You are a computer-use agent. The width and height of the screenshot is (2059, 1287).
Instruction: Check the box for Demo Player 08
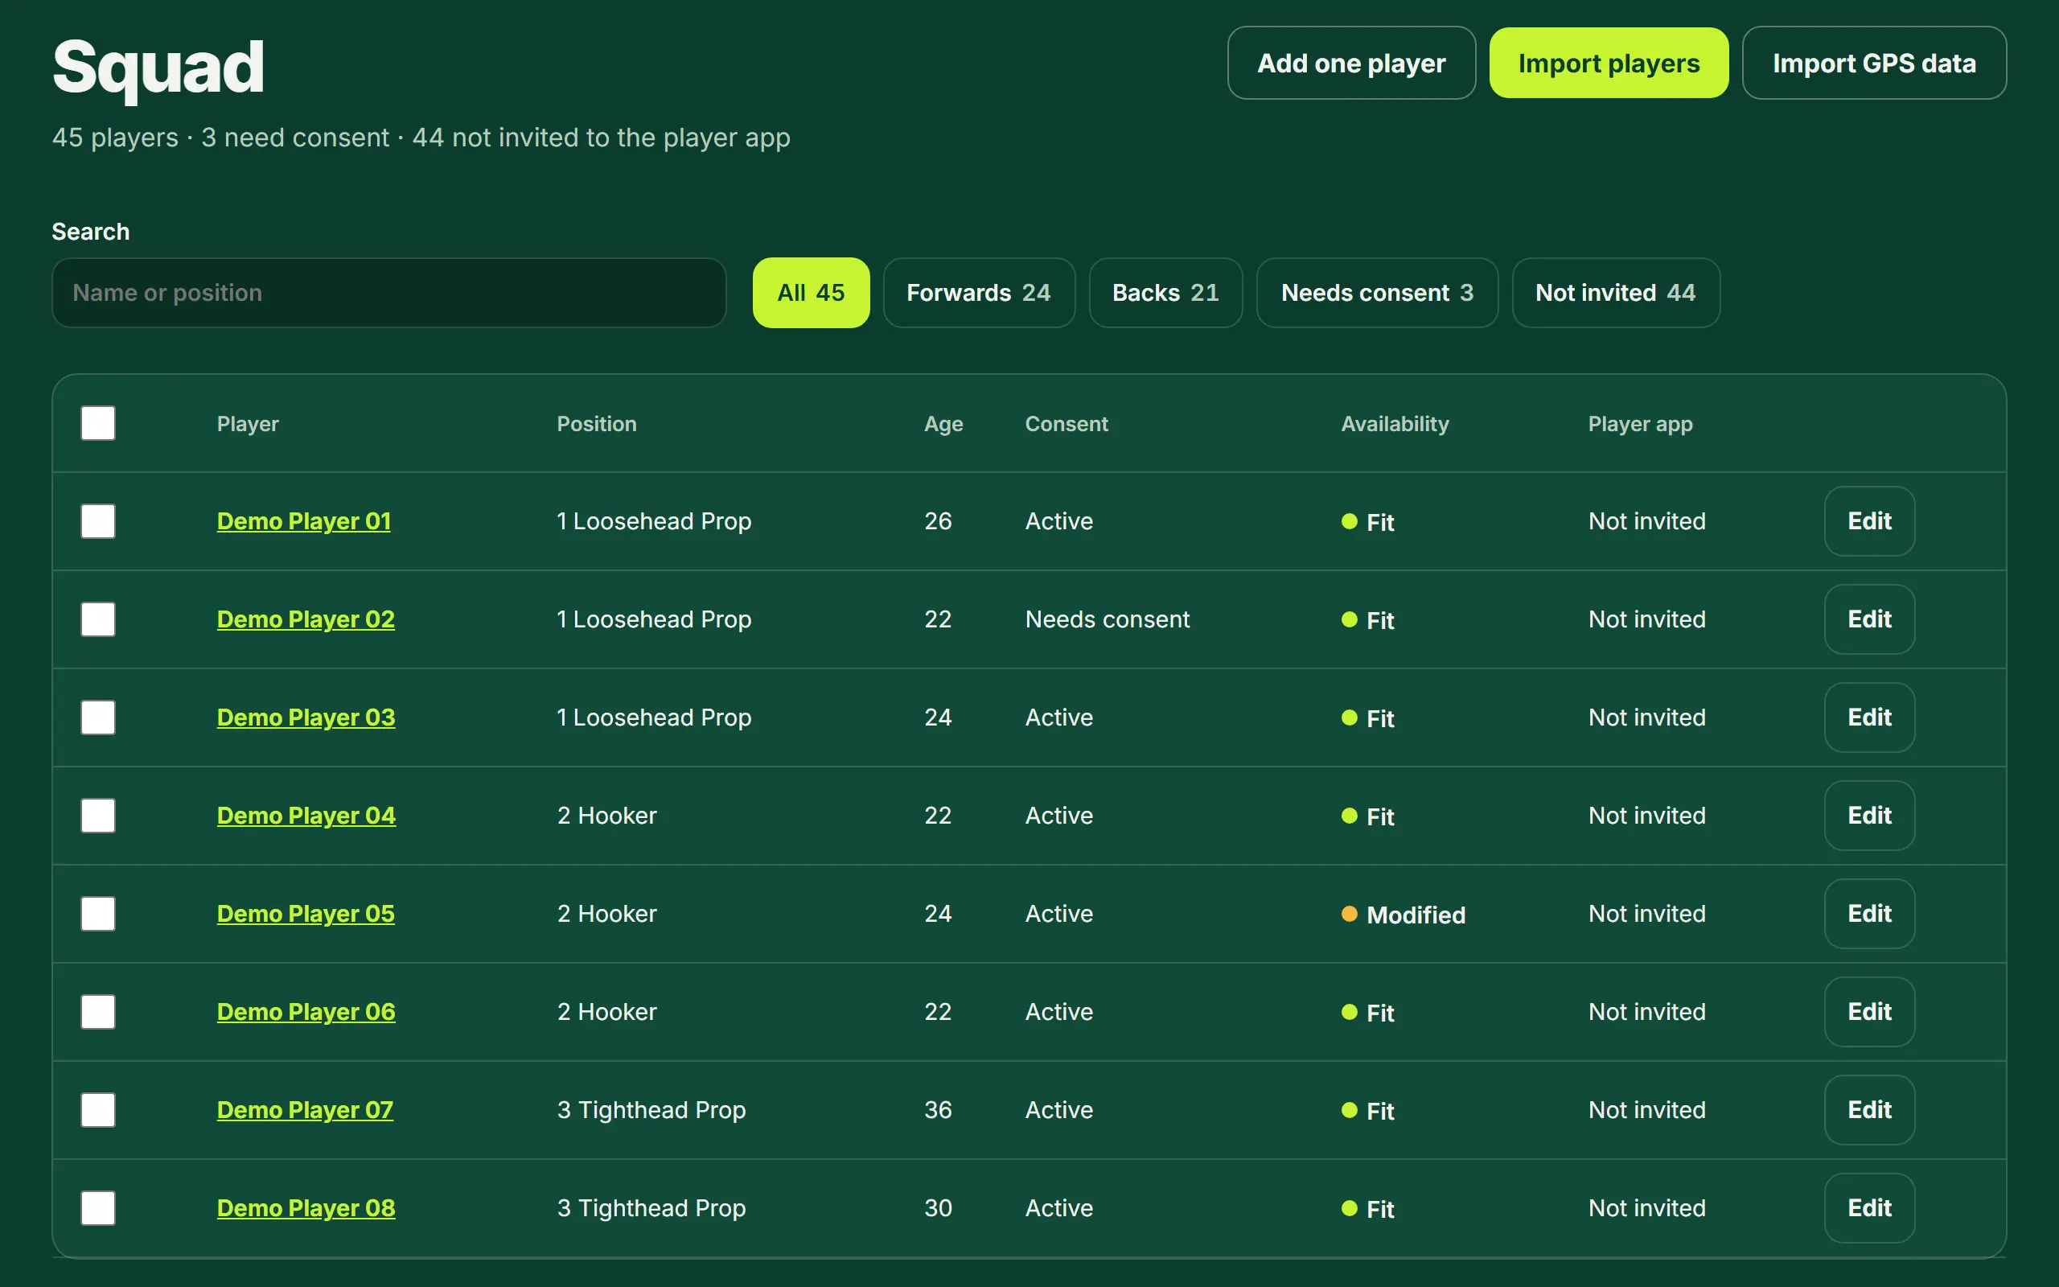pos(98,1208)
